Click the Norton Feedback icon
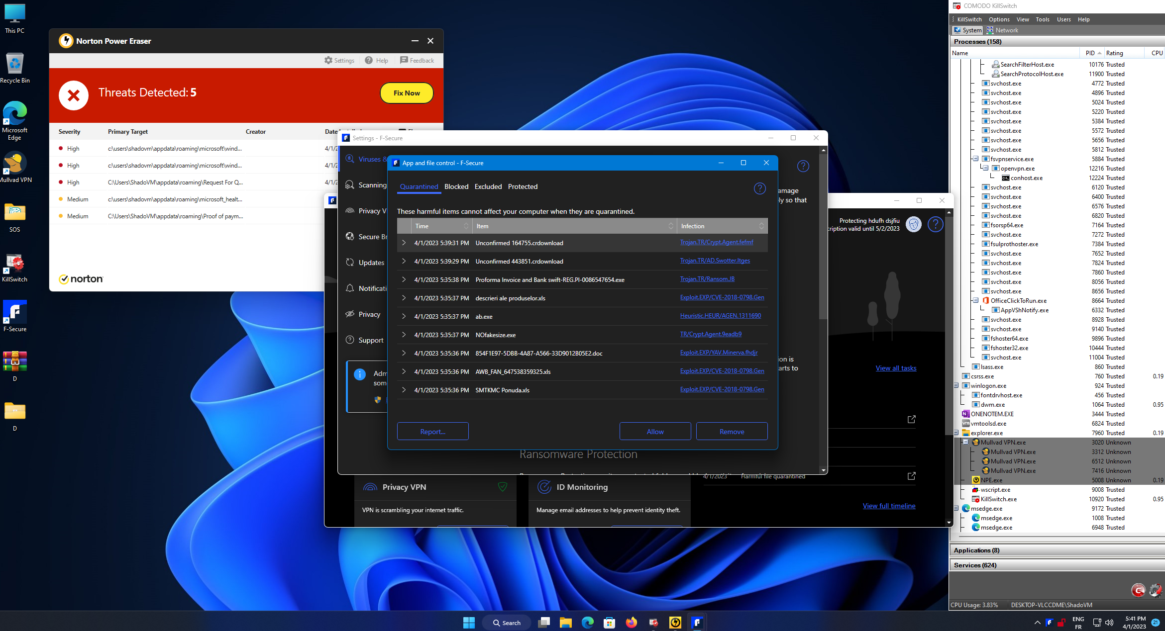The height and width of the screenshot is (631, 1165). click(x=404, y=60)
